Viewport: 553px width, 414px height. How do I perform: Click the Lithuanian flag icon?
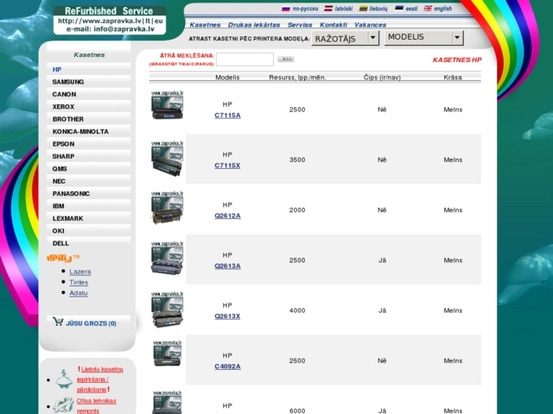tap(363, 9)
